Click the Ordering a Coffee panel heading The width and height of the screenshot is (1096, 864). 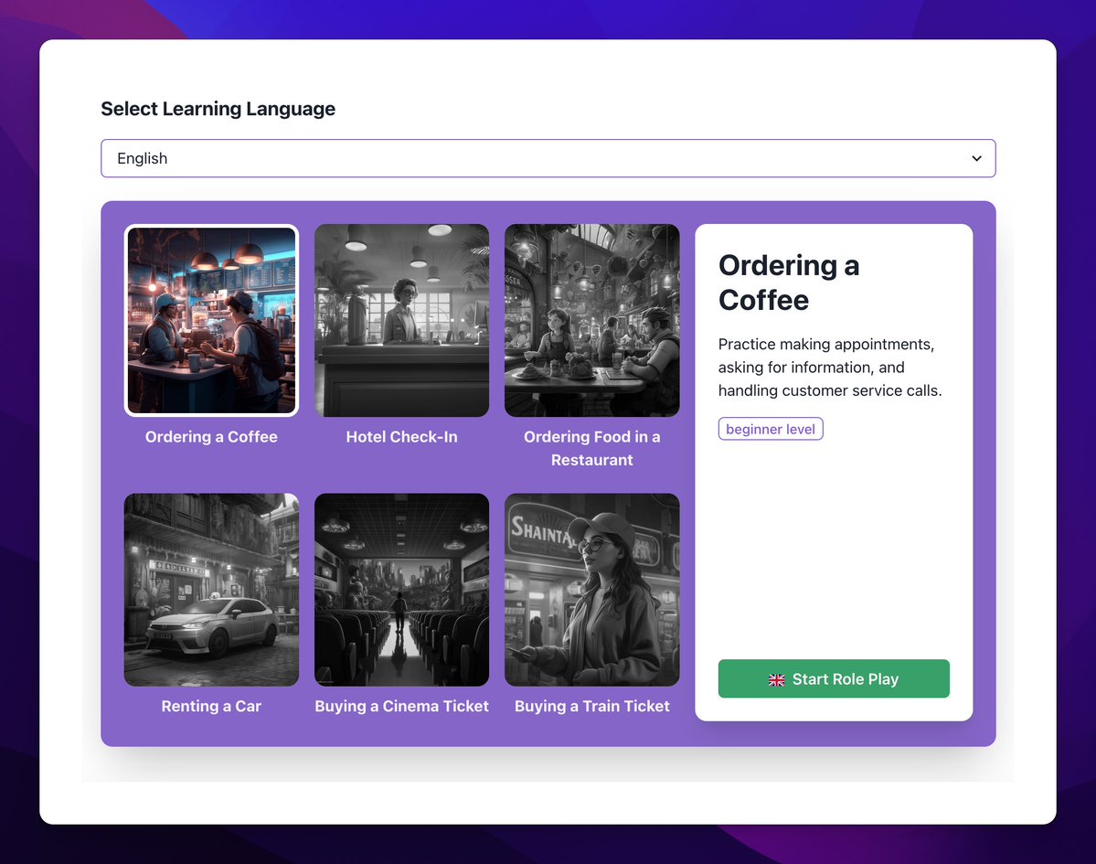click(789, 283)
